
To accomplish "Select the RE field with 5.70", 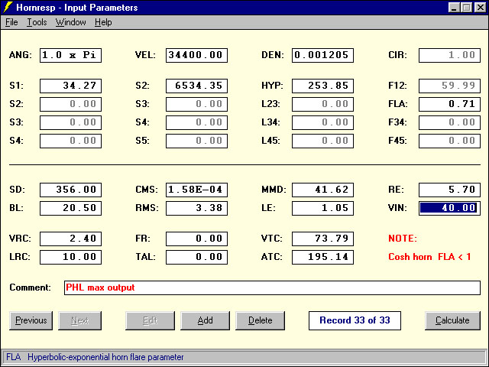I will 449,190.
